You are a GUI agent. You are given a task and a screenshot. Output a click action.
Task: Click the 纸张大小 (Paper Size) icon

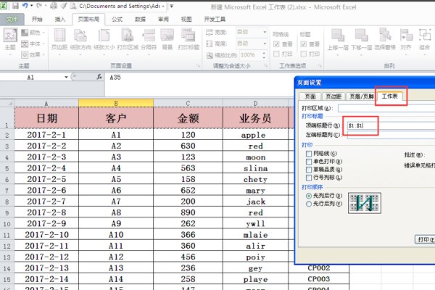click(104, 38)
